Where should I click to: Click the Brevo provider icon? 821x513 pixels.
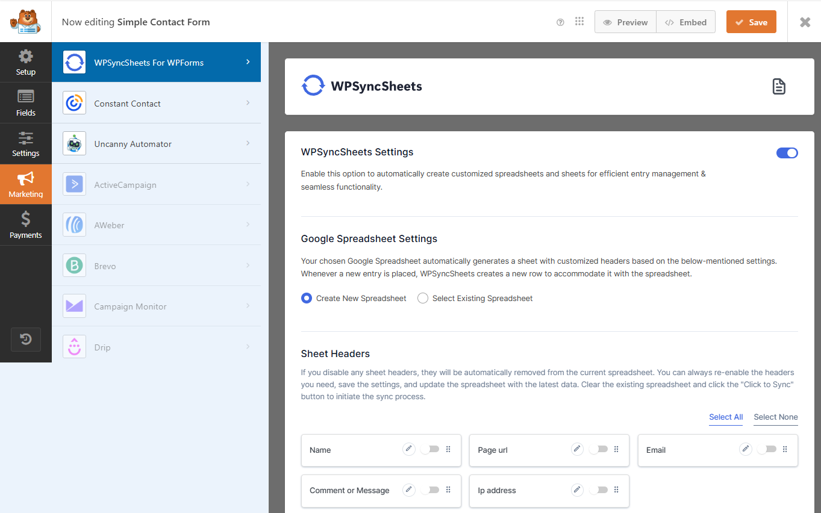point(75,266)
